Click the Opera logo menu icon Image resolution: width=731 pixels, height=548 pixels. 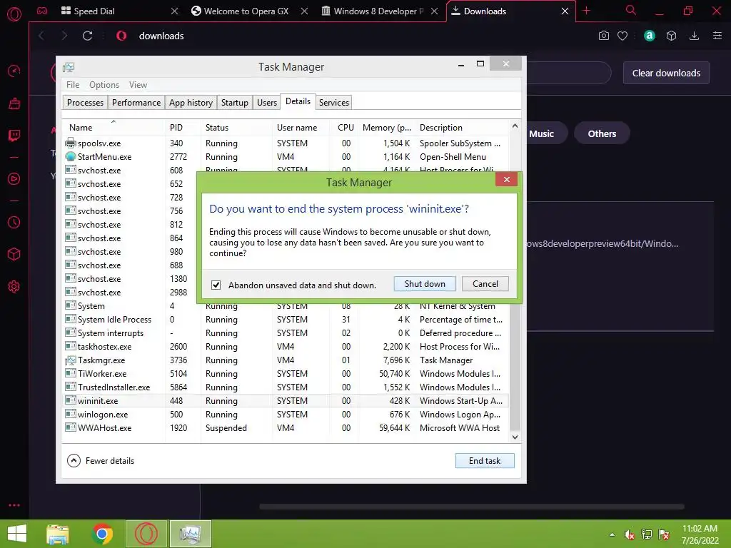click(x=14, y=14)
